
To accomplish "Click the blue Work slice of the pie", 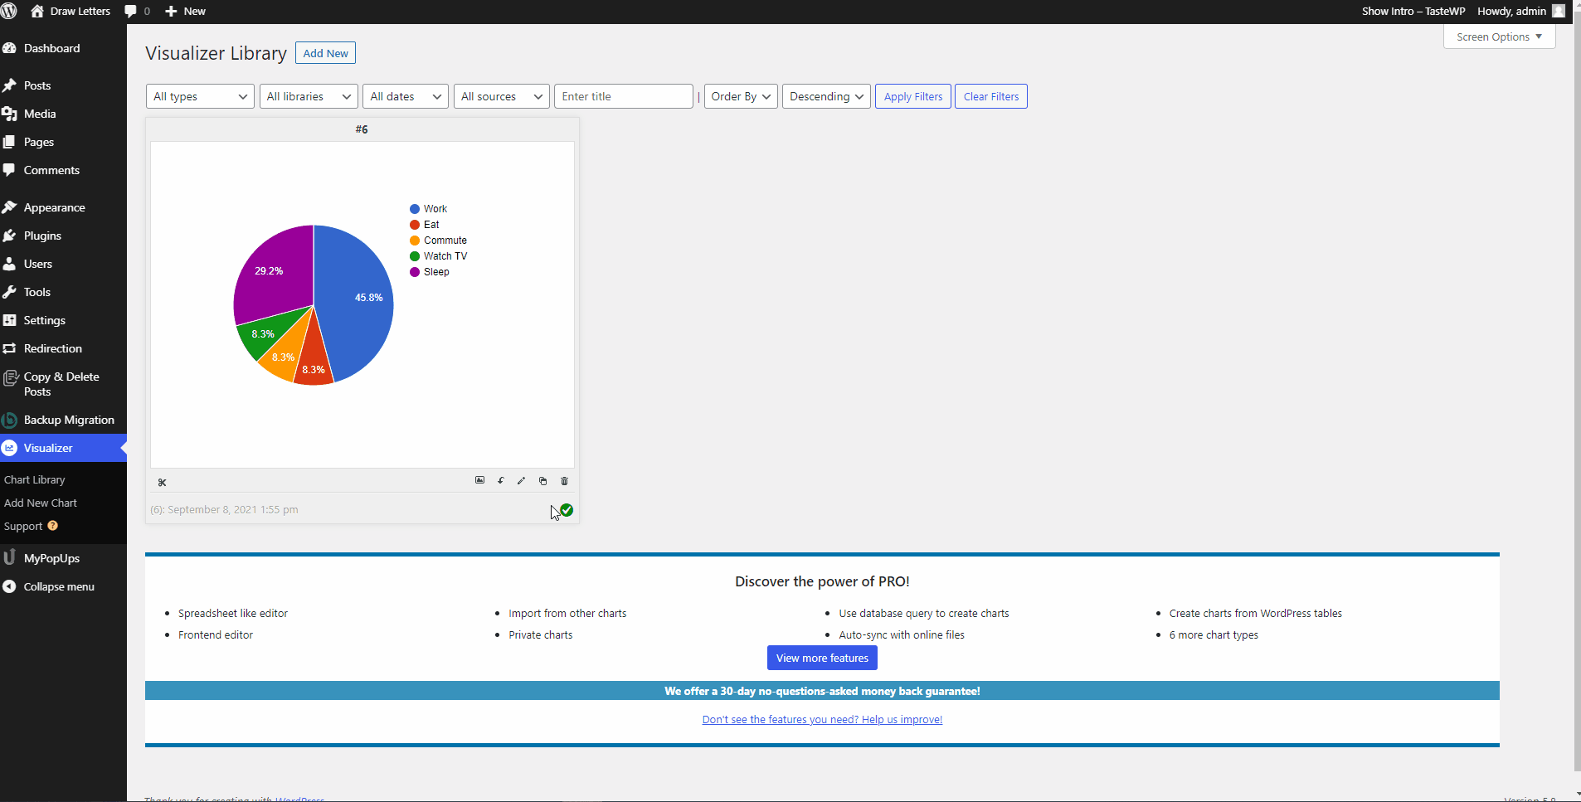I will [357, 315].
